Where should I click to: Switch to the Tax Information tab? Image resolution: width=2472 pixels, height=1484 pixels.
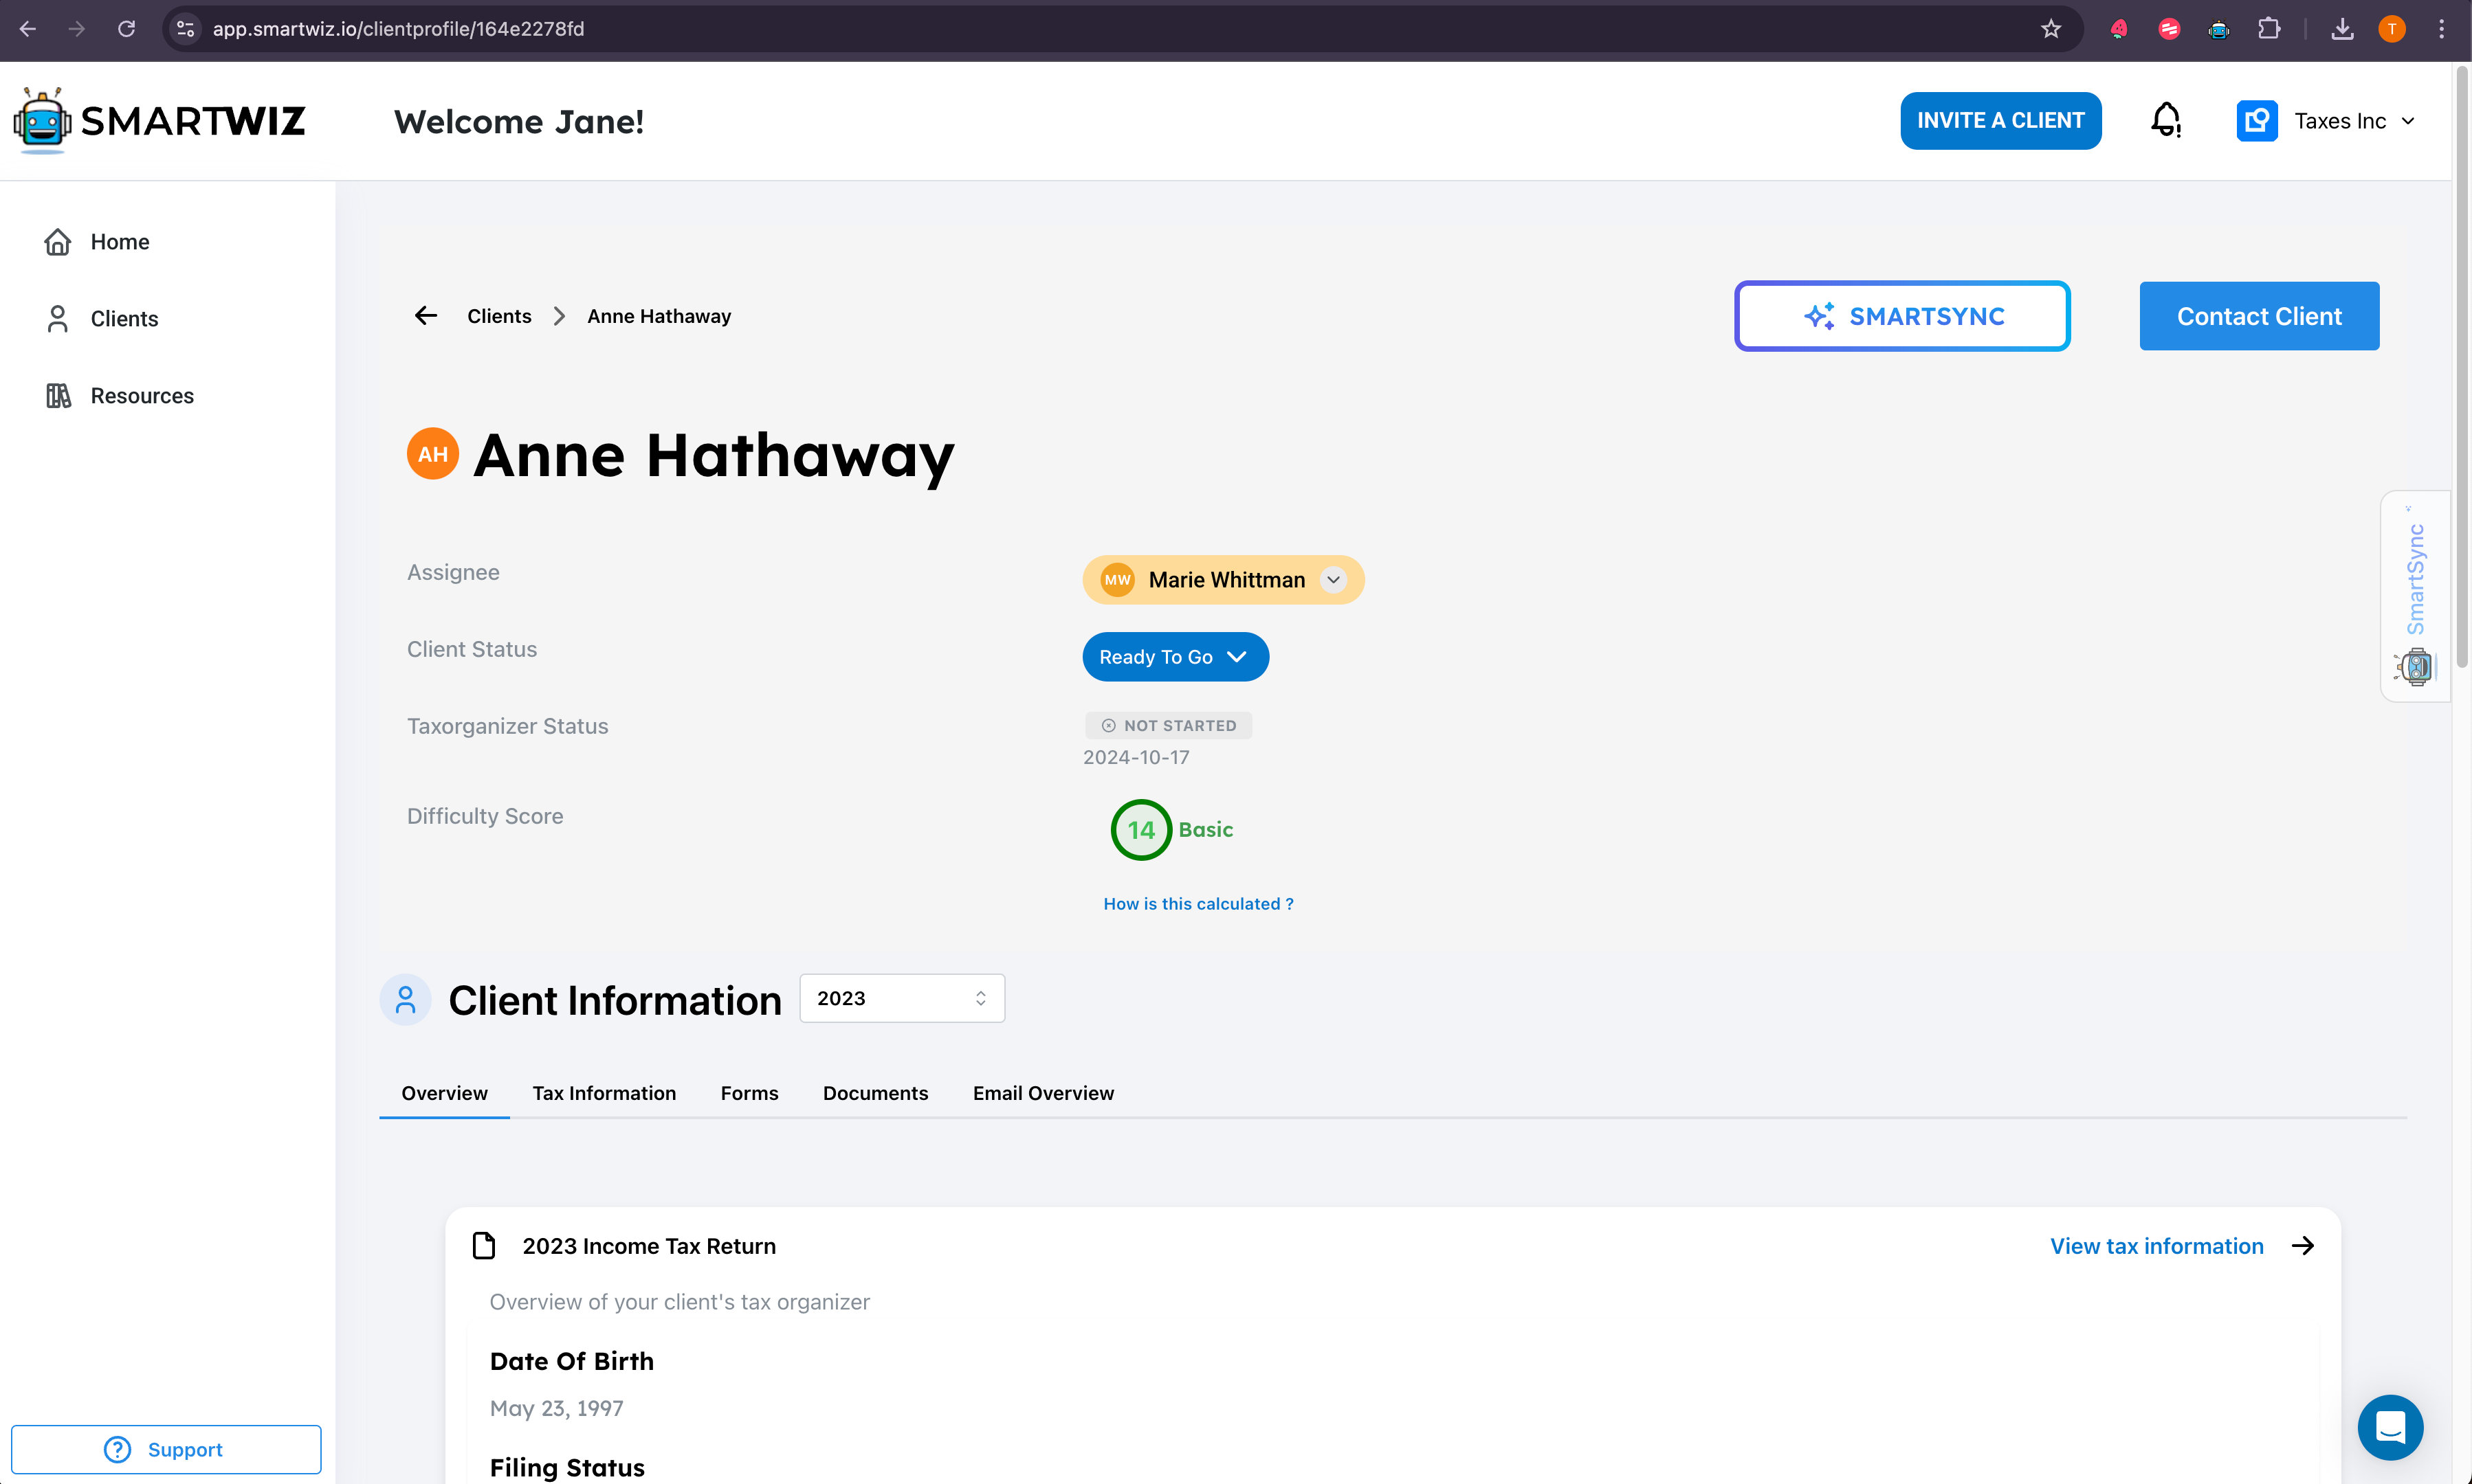(x=604, y=1093)
